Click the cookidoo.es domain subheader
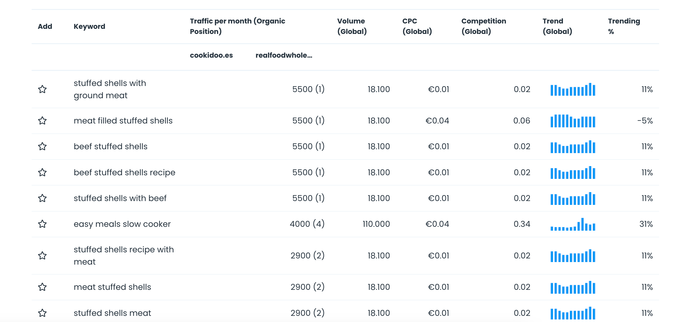This screenshot has height=322, width=677. pos(211,55)
